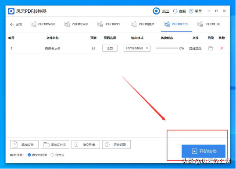This screenshot has height=169, width=236.
Task: Select the 自定义 output directory radio
Action: click(x=57, y=155)
